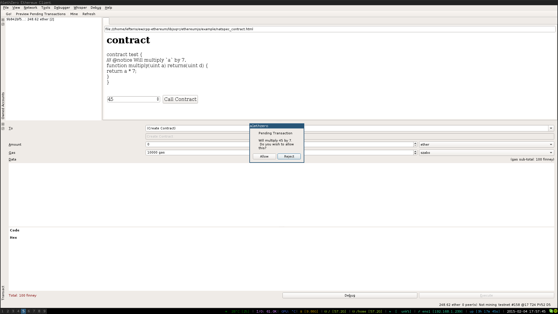558x314 pixels.
Task: Close the Owned Accounts dock panel
Action: (3, 20)
